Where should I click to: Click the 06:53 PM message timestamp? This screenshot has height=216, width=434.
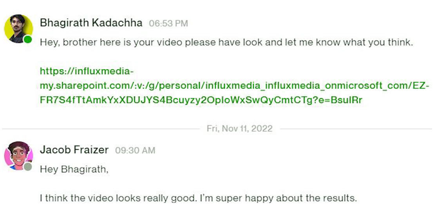(x=168, y=24)
